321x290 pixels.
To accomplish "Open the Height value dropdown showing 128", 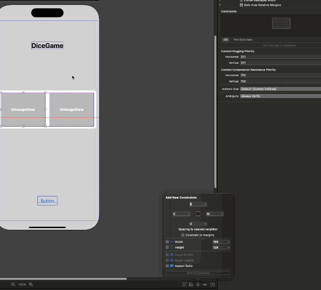I will [228, 248].
